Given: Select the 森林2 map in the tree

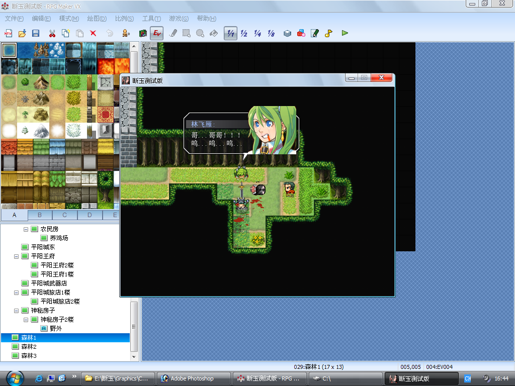Looking at the screenshot, I should [x=29, y=347].
